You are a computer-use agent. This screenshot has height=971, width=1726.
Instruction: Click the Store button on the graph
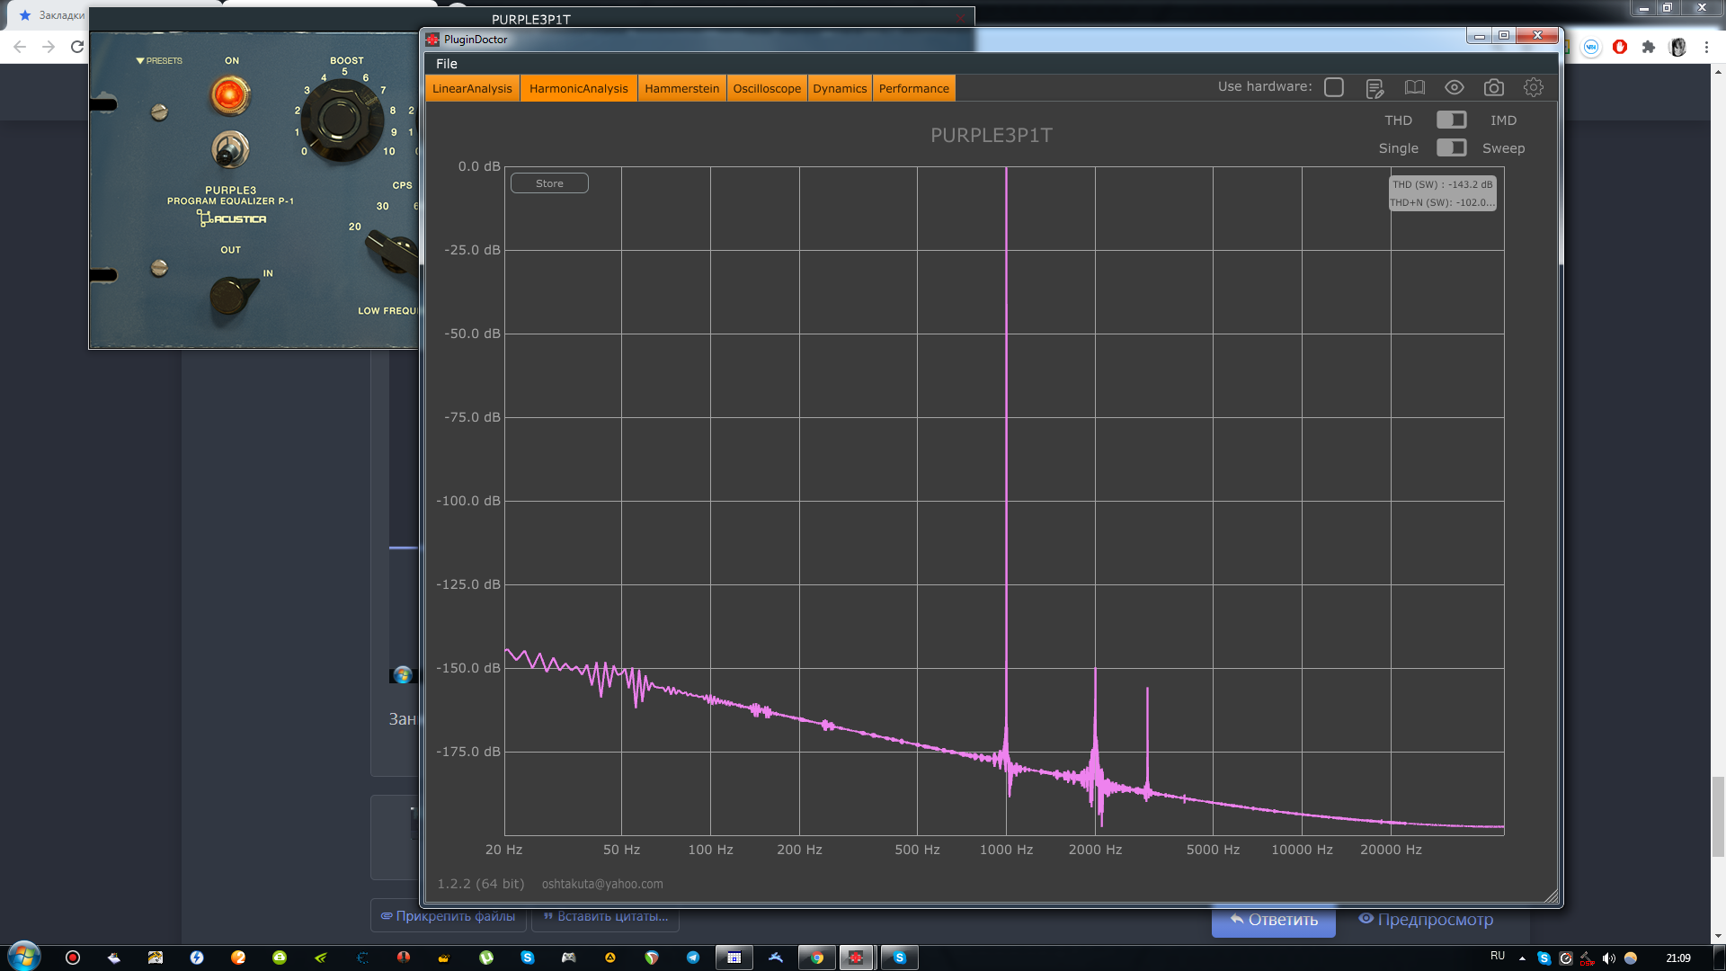pos(549,183)
